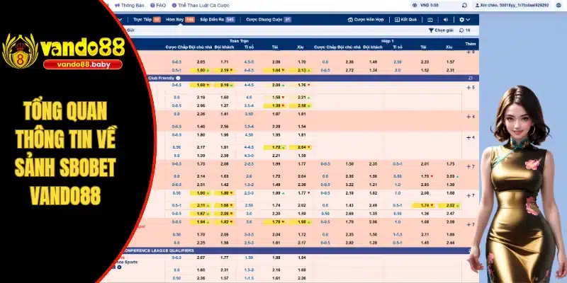Open the FAQ help page
The width and height of the screenshot is (567, 283).
pos(158,6)
